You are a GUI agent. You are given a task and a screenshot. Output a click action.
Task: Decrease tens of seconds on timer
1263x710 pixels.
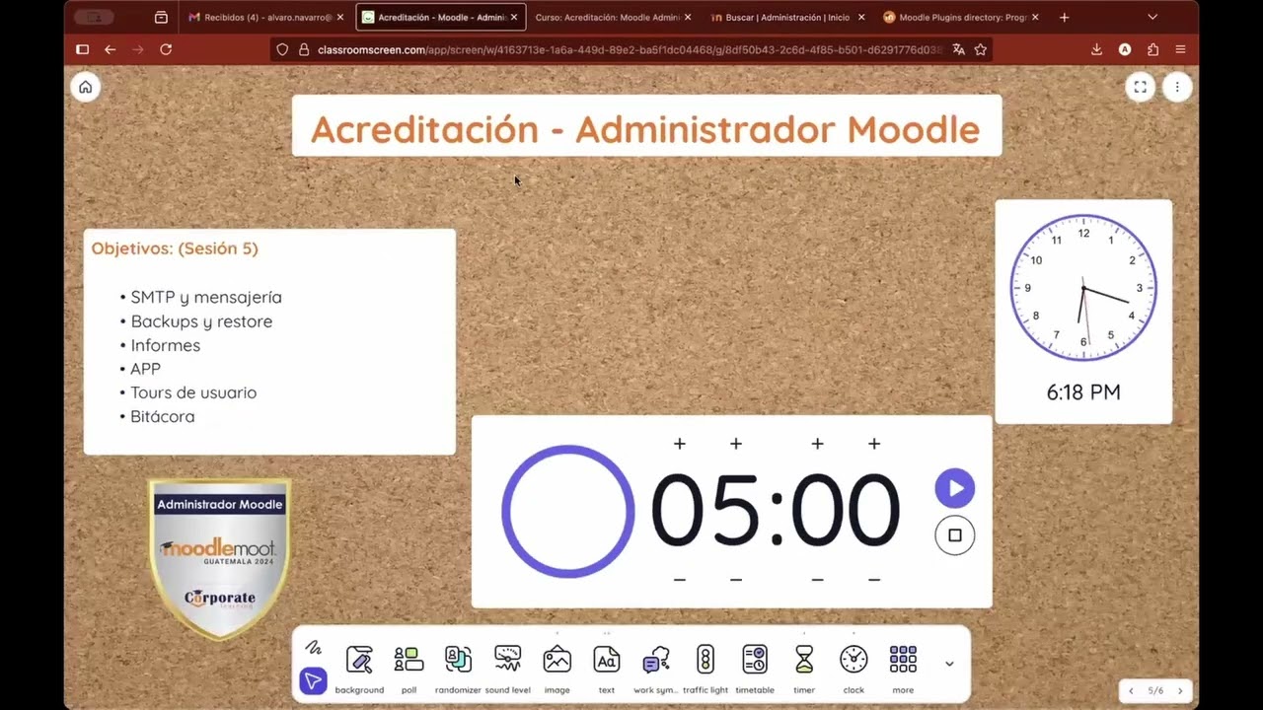tap(817, 580)
